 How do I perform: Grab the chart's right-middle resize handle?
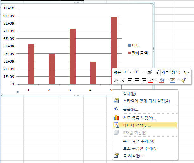pos(154,49)
